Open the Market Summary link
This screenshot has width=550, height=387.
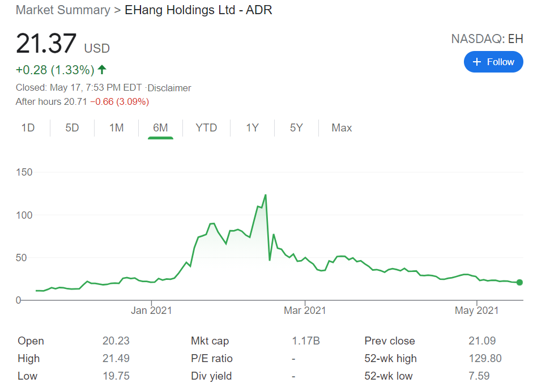click(63, 10)
